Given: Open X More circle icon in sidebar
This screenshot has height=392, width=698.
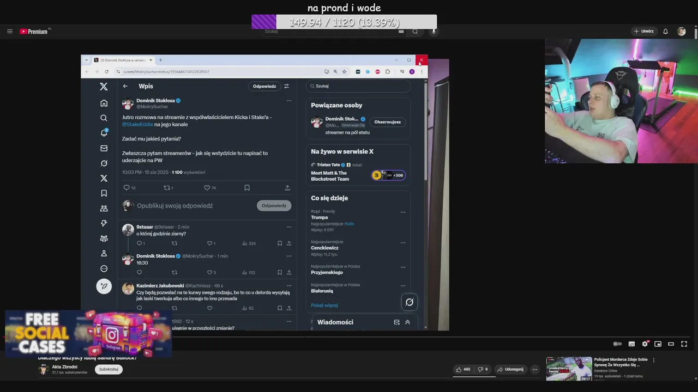Looking at the screenshot, I should click(x=104, y=268).
